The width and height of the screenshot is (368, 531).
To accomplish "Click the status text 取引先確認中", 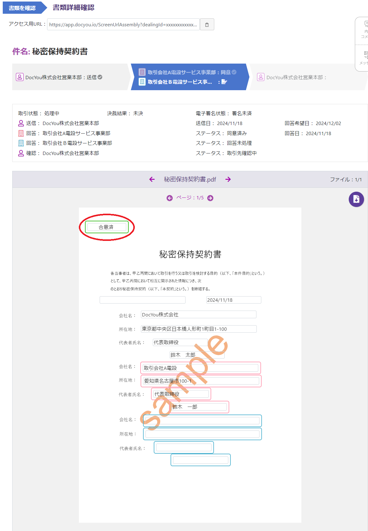I will point(242,153).
